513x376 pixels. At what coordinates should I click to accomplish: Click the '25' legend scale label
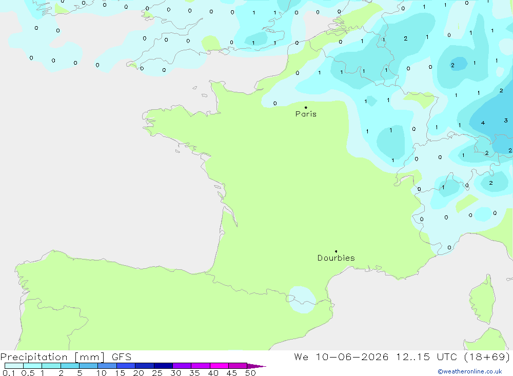[x=157, y=373]
